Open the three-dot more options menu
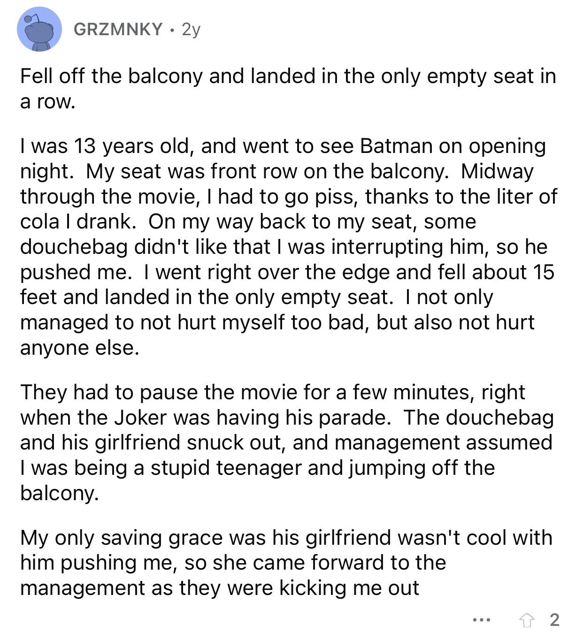The height and width of the screenshot is (640, 583). [481, 620]
